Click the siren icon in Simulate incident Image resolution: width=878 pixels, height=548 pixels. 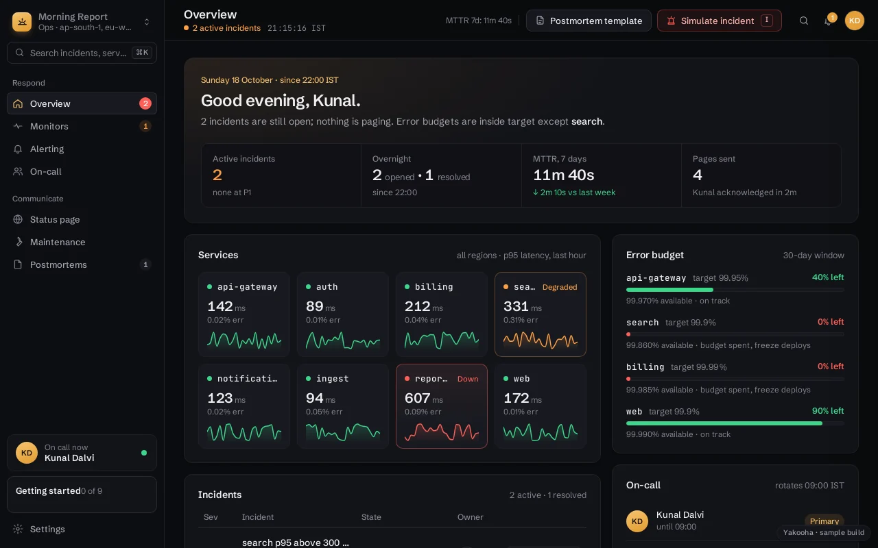pos(671,21)
